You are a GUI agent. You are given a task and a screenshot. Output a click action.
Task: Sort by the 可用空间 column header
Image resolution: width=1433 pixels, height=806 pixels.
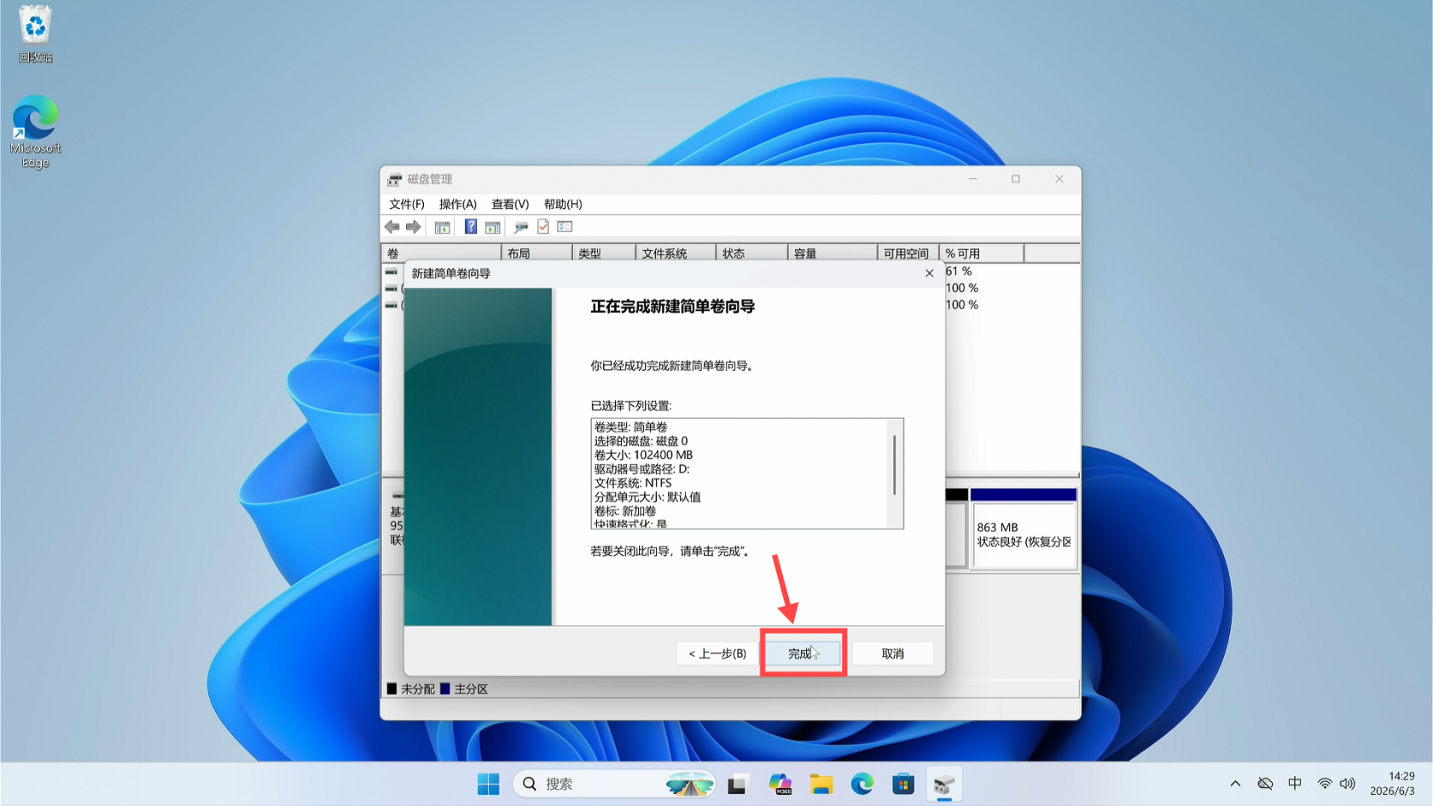908,253
